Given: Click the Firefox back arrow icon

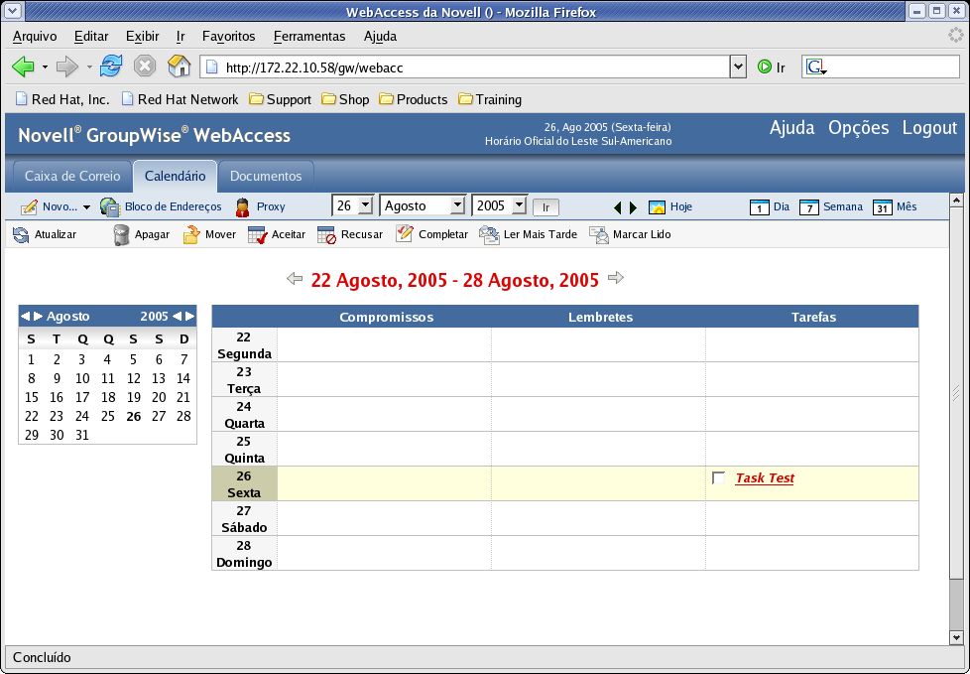Looking at the screenshot, I should click(23, 67).
